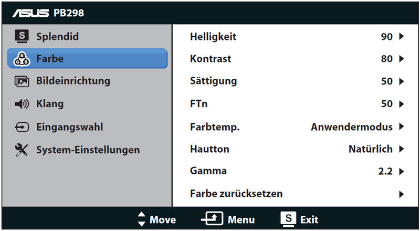Click the Move up/down arrows icon
420x231 pixels.
coord(141,219)
